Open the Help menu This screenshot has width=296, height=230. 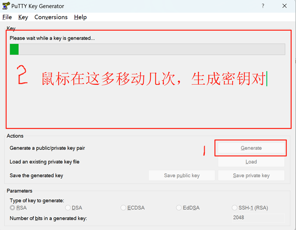click(80, 17)
